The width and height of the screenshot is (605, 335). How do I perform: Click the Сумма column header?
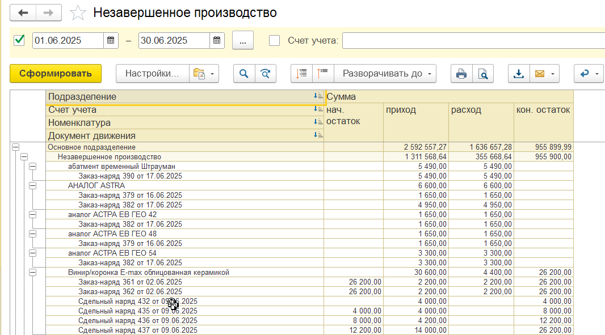point(449,96)
